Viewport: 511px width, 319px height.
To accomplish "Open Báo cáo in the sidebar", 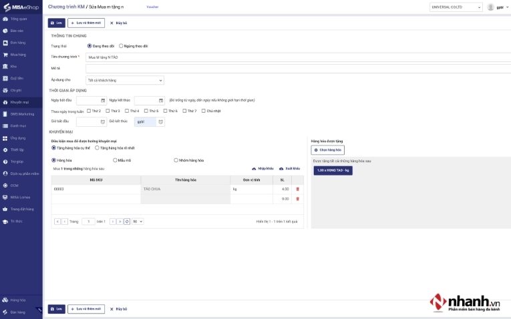I will pyautogui.click(x=17, y=31).
